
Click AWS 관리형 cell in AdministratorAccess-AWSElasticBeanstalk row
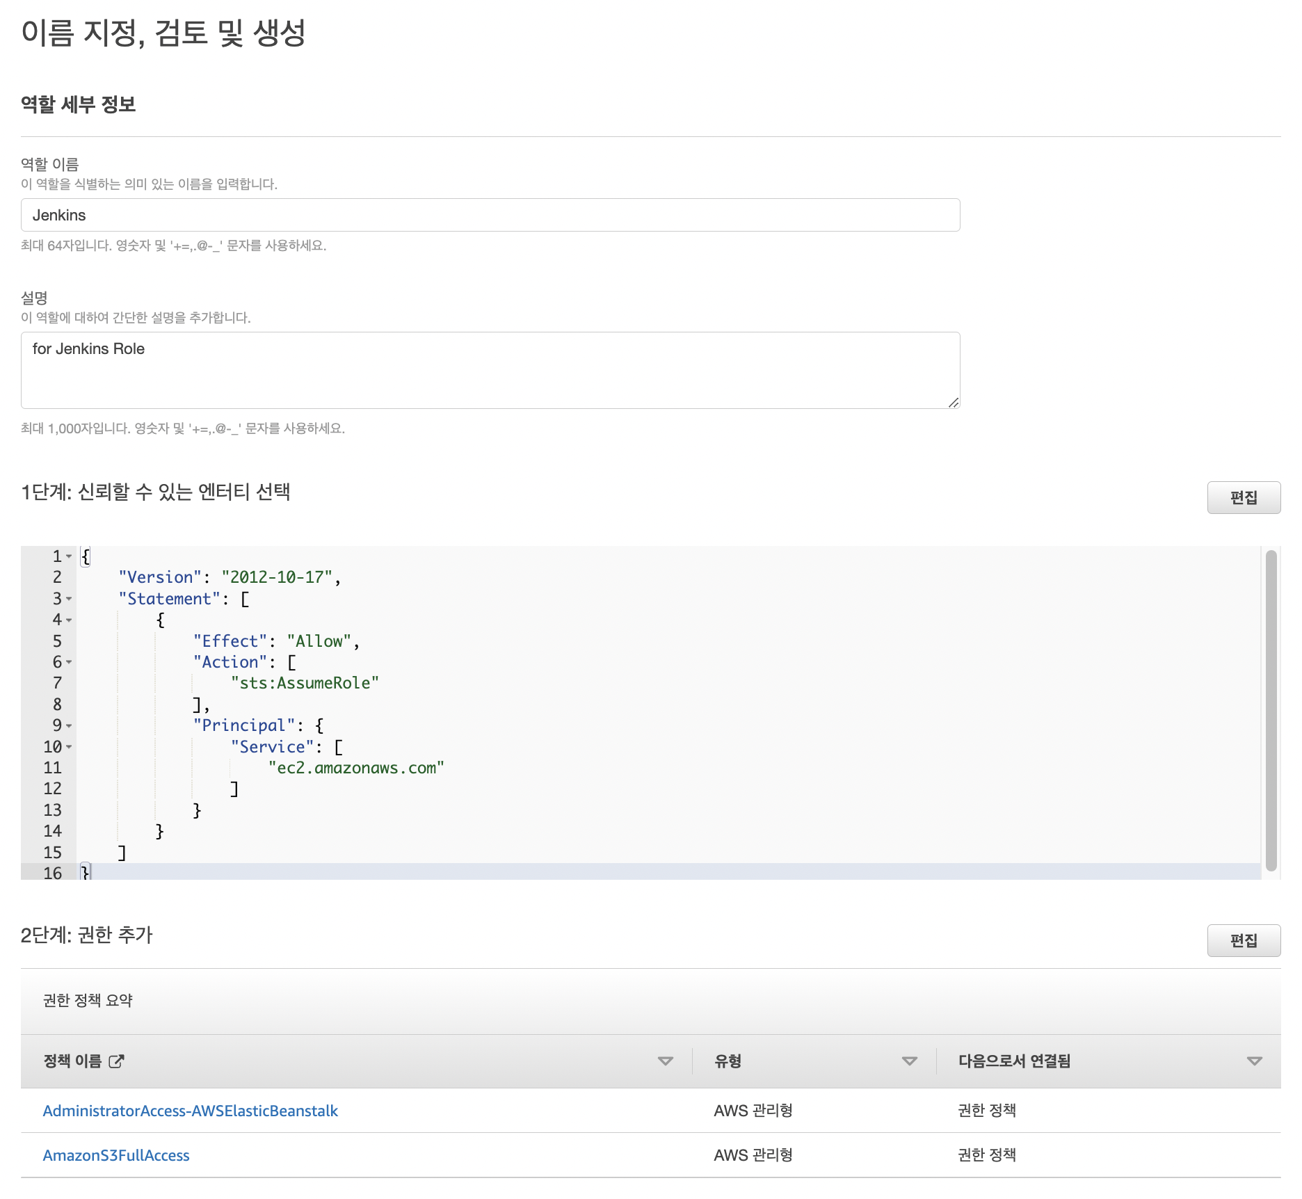click(753, 1111)
